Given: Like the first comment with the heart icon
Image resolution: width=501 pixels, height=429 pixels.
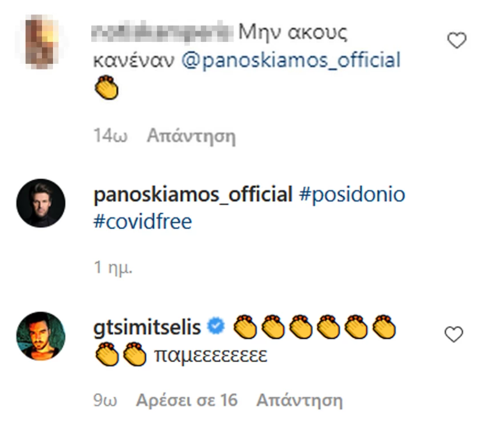Looking at the screenshot, I should point(457,41).
